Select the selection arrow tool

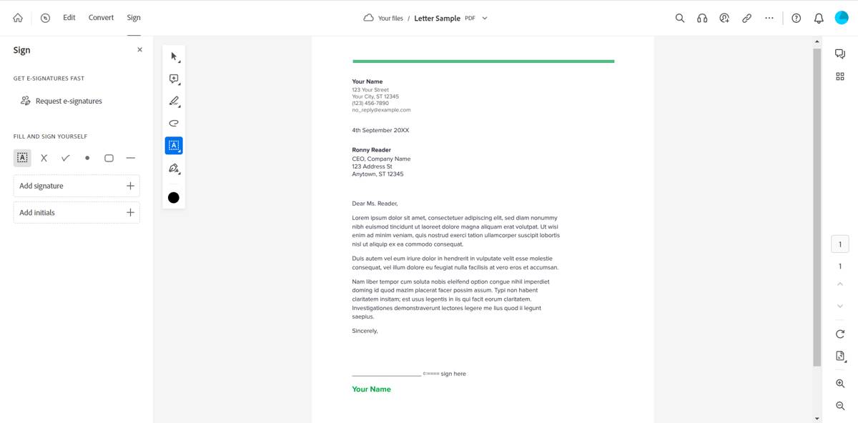pos(173,56)
